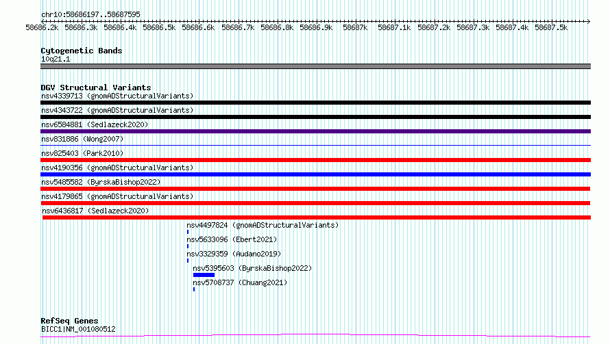Click the small blue marker under nsv5708737
This screenshot has height=344, width=610.
pos(194,290)
